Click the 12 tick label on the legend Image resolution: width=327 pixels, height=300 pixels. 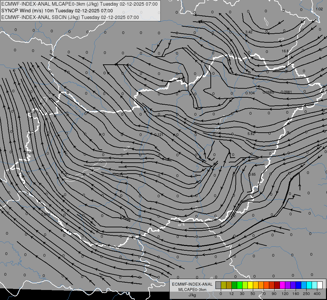click(x=231, y=294)
